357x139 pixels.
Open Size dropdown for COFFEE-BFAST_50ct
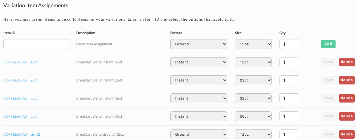(x=253, y=117)
